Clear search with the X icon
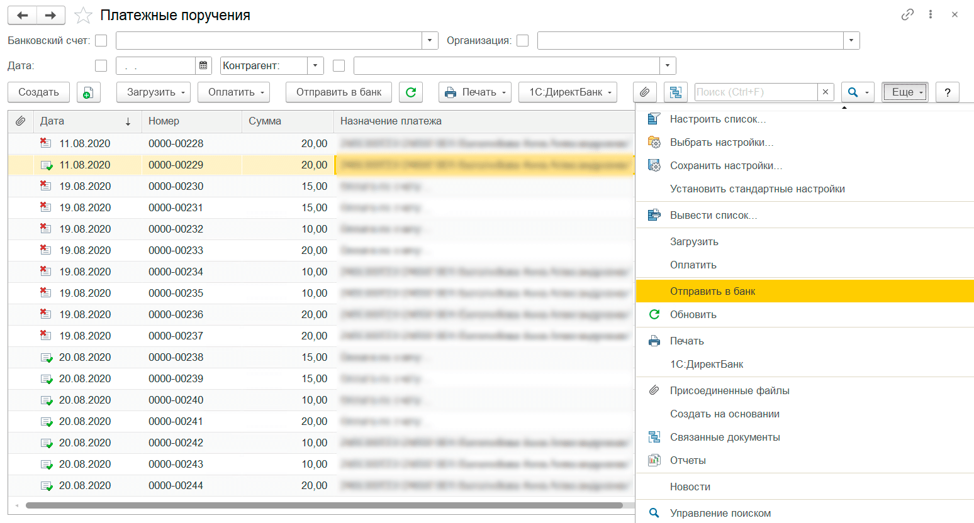974x523 pixels. click(x=826, y=92)
